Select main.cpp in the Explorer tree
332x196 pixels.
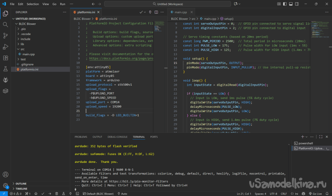tap(28, 54)
